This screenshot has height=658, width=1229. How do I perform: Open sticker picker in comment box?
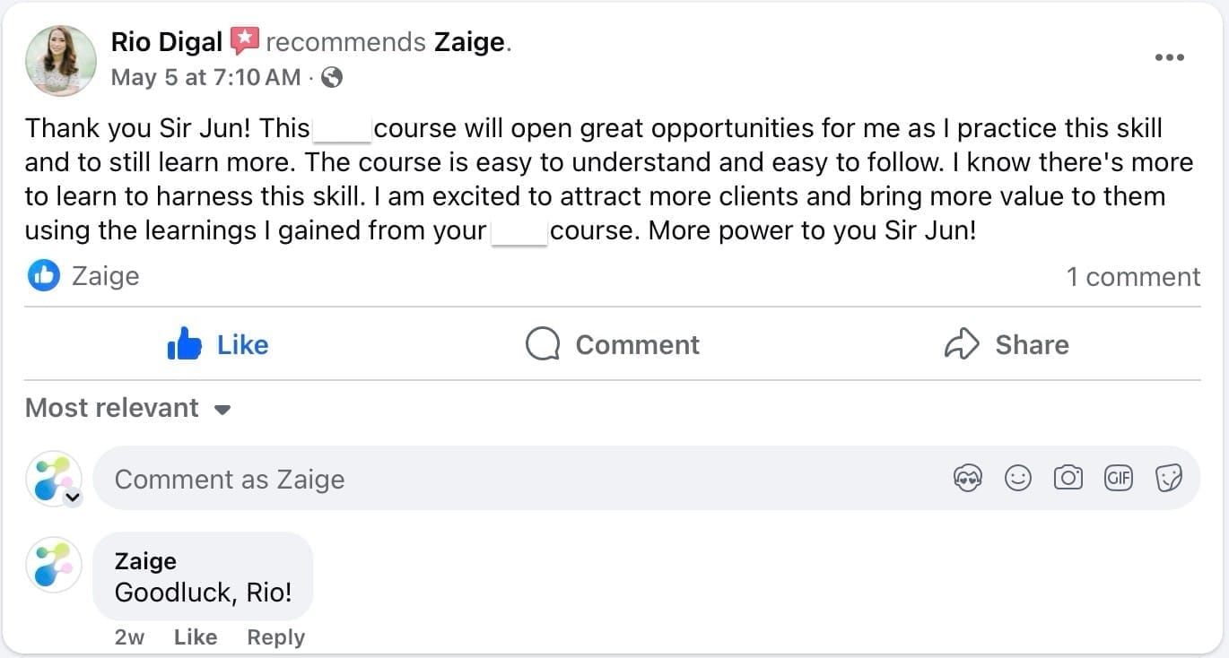[x=1169, y=479]
